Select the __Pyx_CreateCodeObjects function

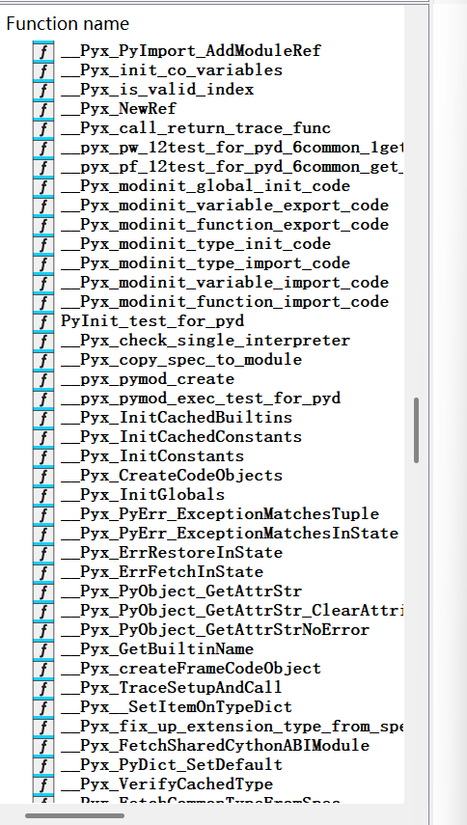172,475
